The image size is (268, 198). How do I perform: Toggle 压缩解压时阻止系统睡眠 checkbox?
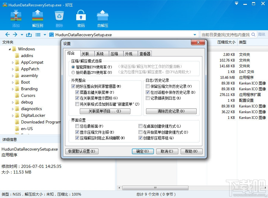point(77,138)
